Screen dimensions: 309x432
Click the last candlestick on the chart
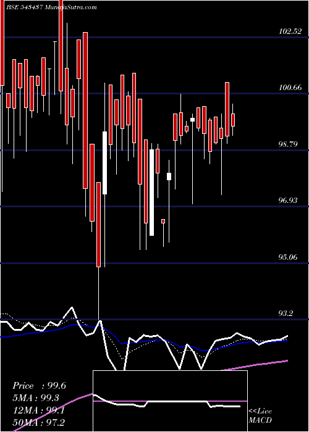(x=233, y=120)
